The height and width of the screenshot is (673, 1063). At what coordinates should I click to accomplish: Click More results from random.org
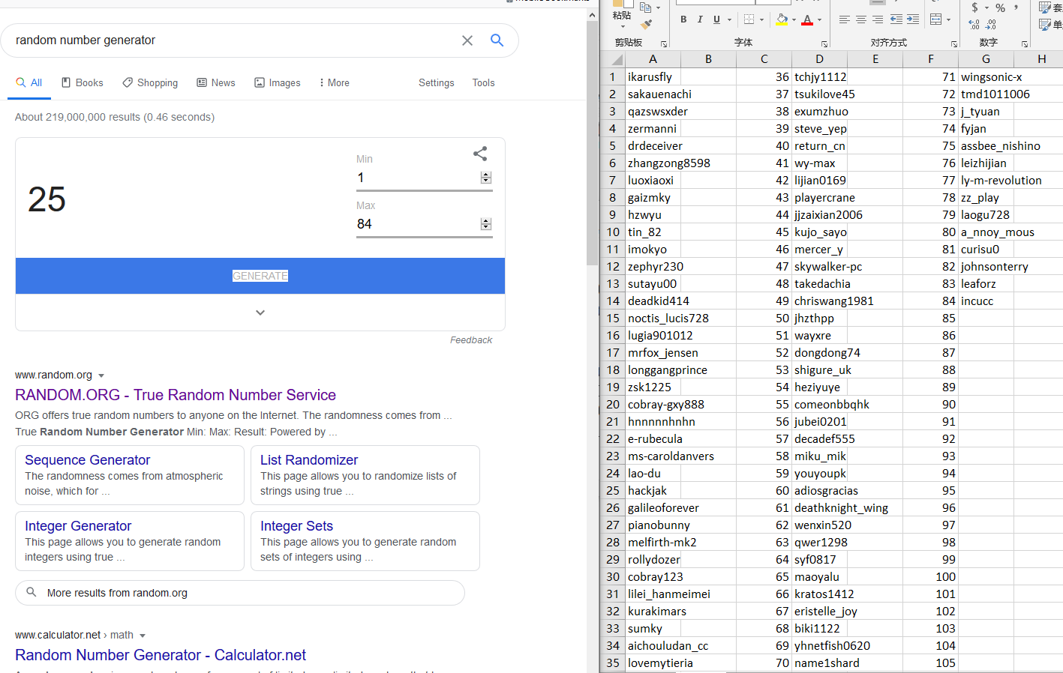240,593
